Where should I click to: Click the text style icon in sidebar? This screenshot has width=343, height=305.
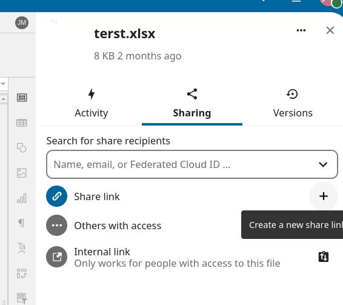point(21,248)
